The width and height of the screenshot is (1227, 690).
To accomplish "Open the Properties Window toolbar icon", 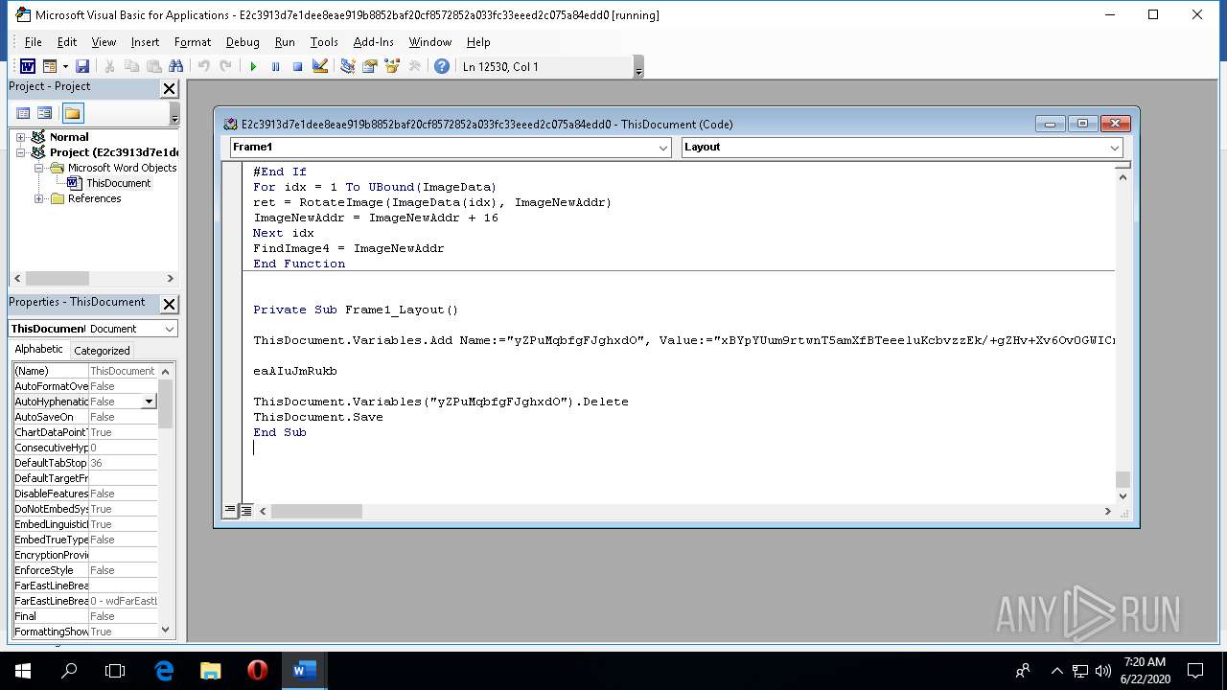I will click(x=369, y=66).
